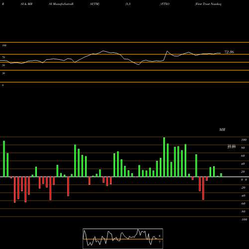249x249 pixels.
Task: Click the 'SI & MR' header text
Action: [26, 4]
